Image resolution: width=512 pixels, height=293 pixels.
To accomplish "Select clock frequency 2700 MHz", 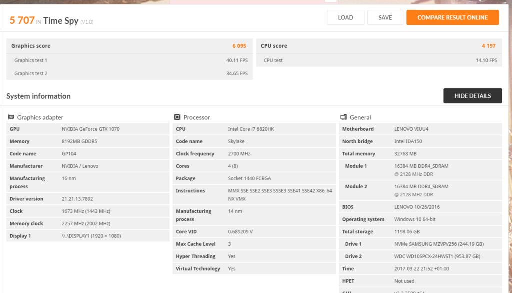I will (239, 154).
